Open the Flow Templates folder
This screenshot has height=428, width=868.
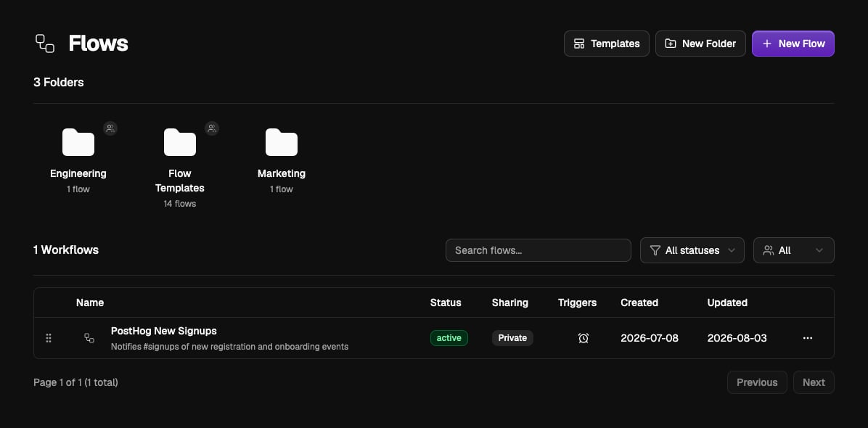tap(180, 143)
